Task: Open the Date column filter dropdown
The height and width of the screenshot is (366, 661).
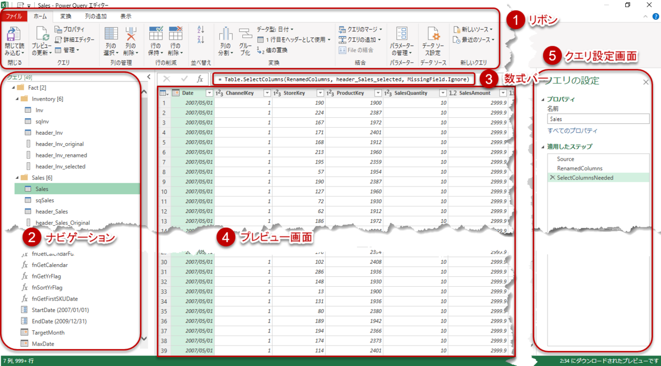Action: 210,92
